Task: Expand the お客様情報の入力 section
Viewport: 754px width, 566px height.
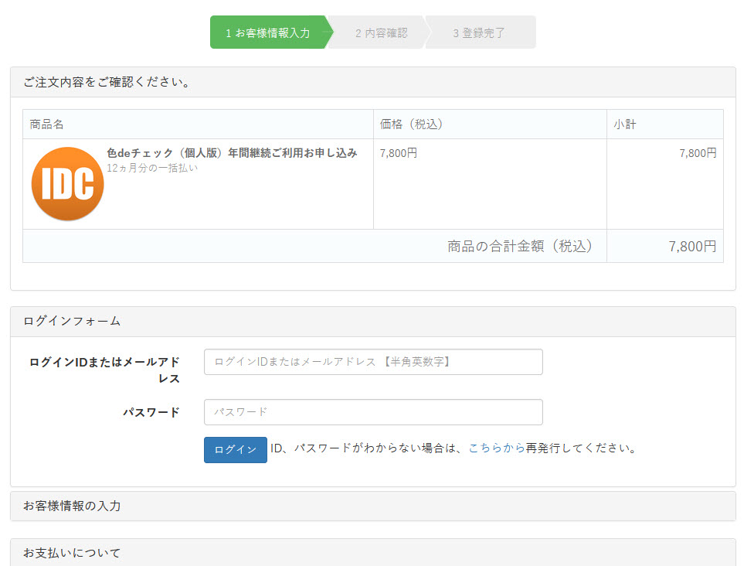Action: coord(72,506)
